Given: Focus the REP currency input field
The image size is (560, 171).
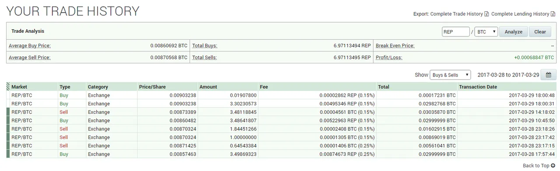Looking at the screenshot, I should pyautogui.click(x=455, y=31).
